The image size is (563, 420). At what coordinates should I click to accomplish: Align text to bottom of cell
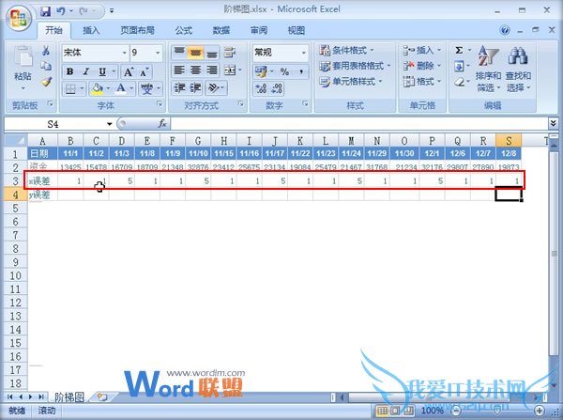pos(212,53)
